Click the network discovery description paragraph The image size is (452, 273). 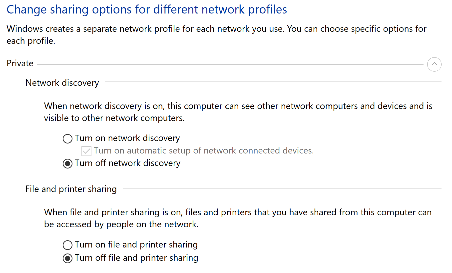[x=238, y=112]
